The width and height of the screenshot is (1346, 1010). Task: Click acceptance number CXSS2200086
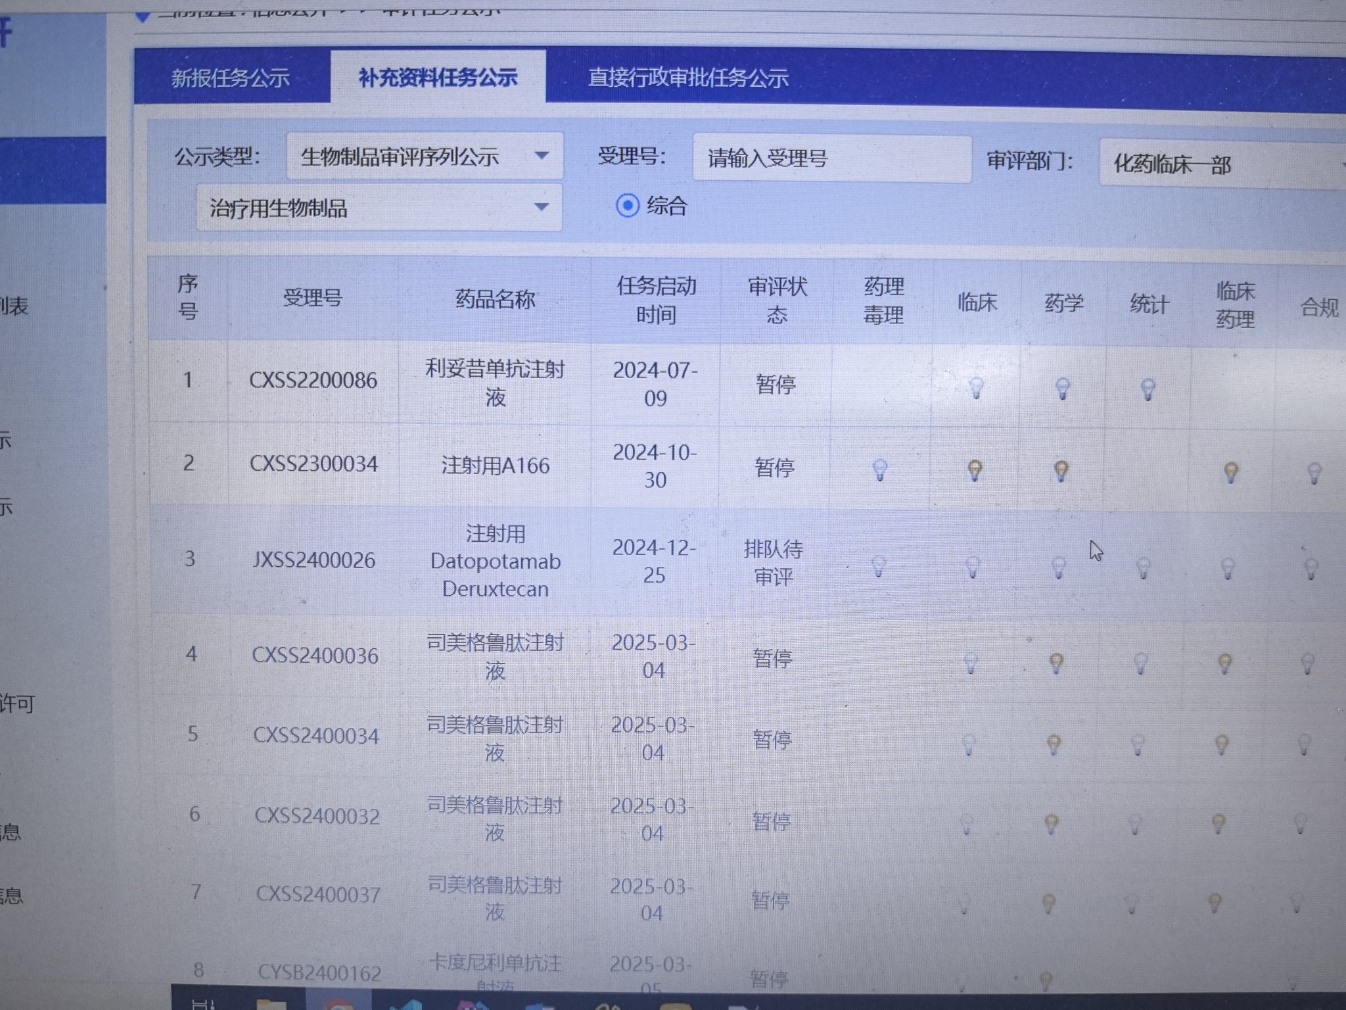point(313,380)
